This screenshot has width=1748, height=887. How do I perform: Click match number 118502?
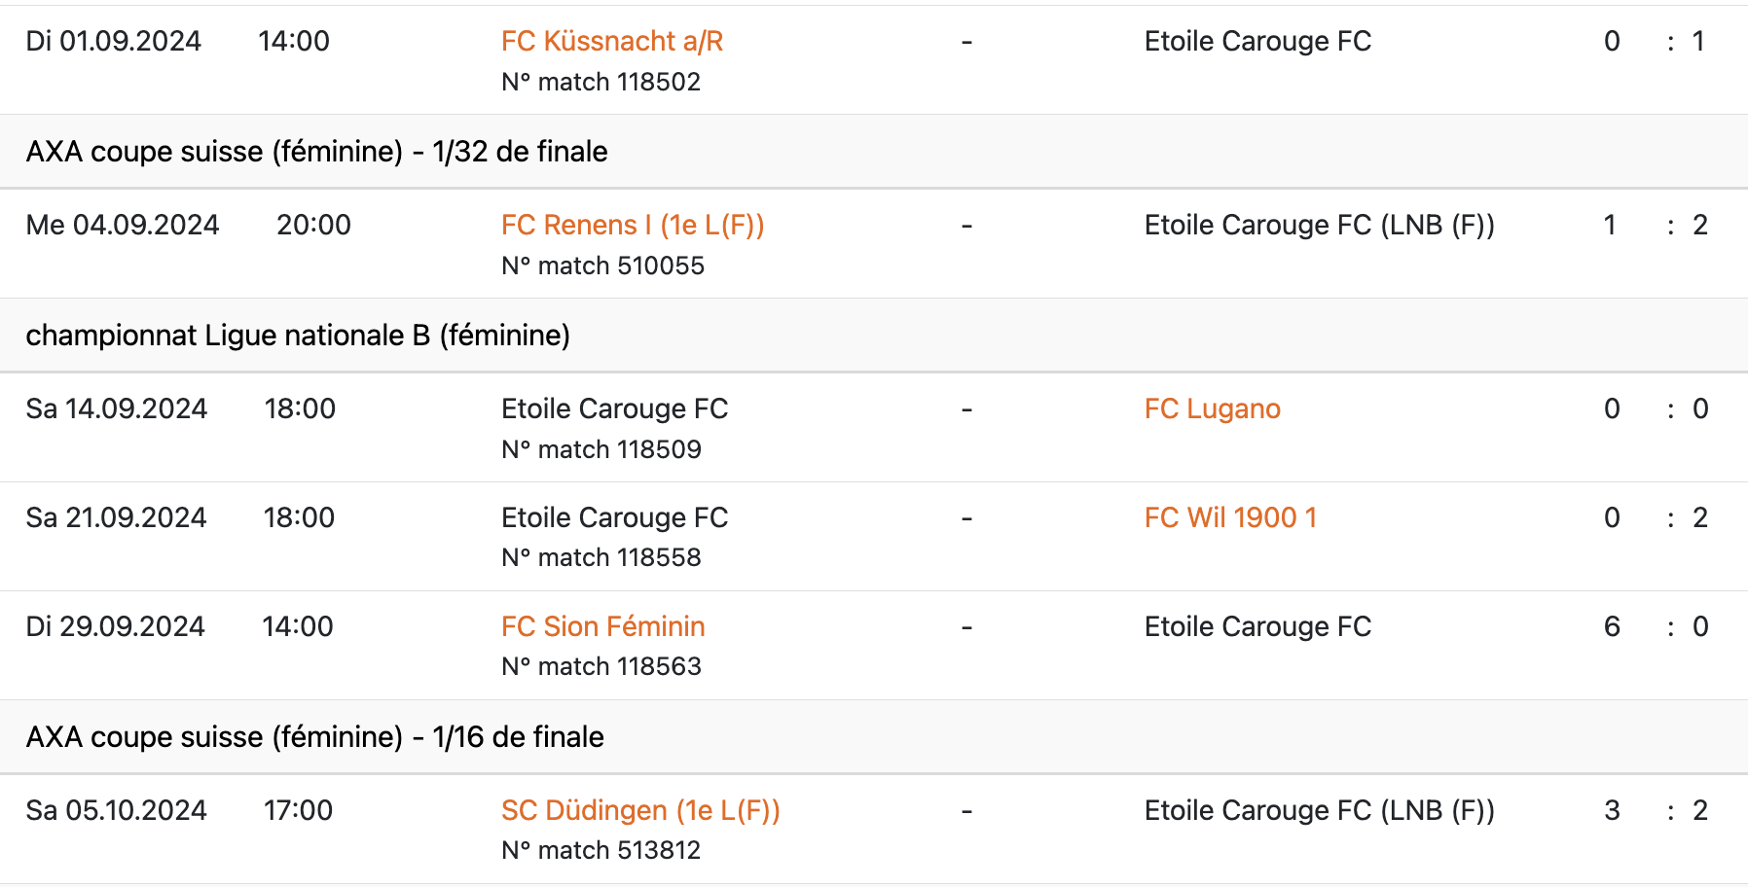tap(601, 82)
